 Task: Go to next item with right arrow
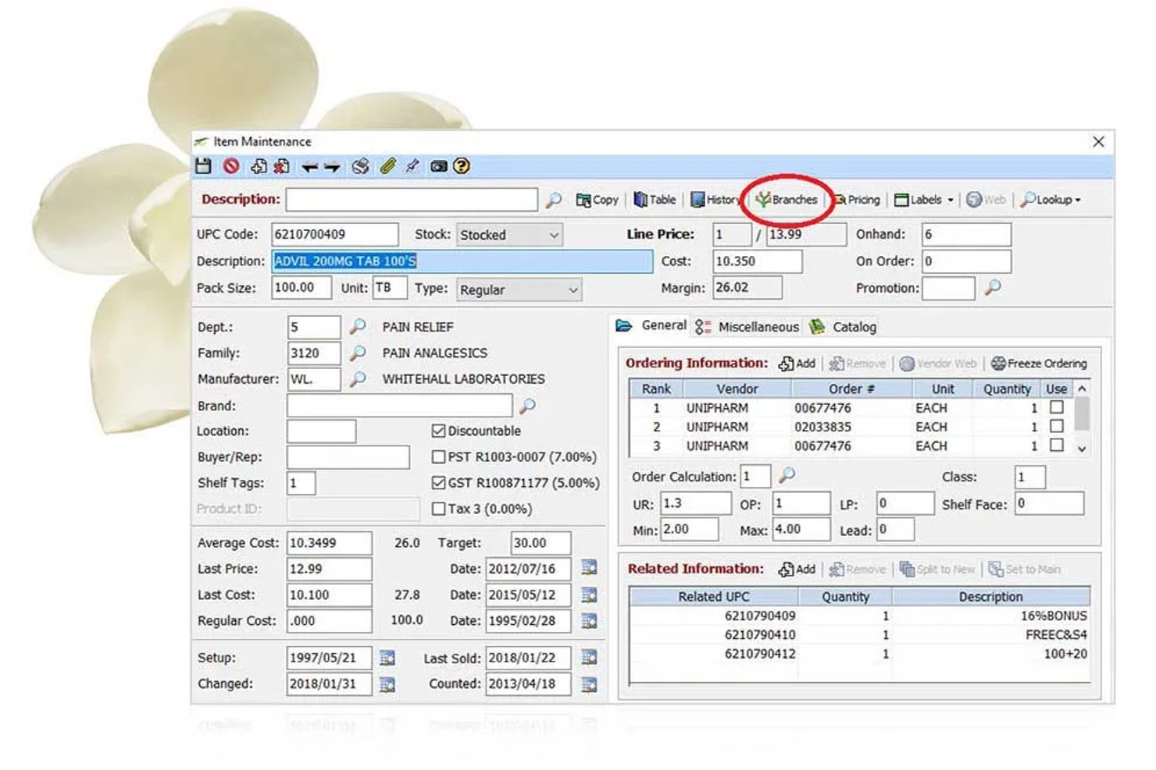[332, 167]
